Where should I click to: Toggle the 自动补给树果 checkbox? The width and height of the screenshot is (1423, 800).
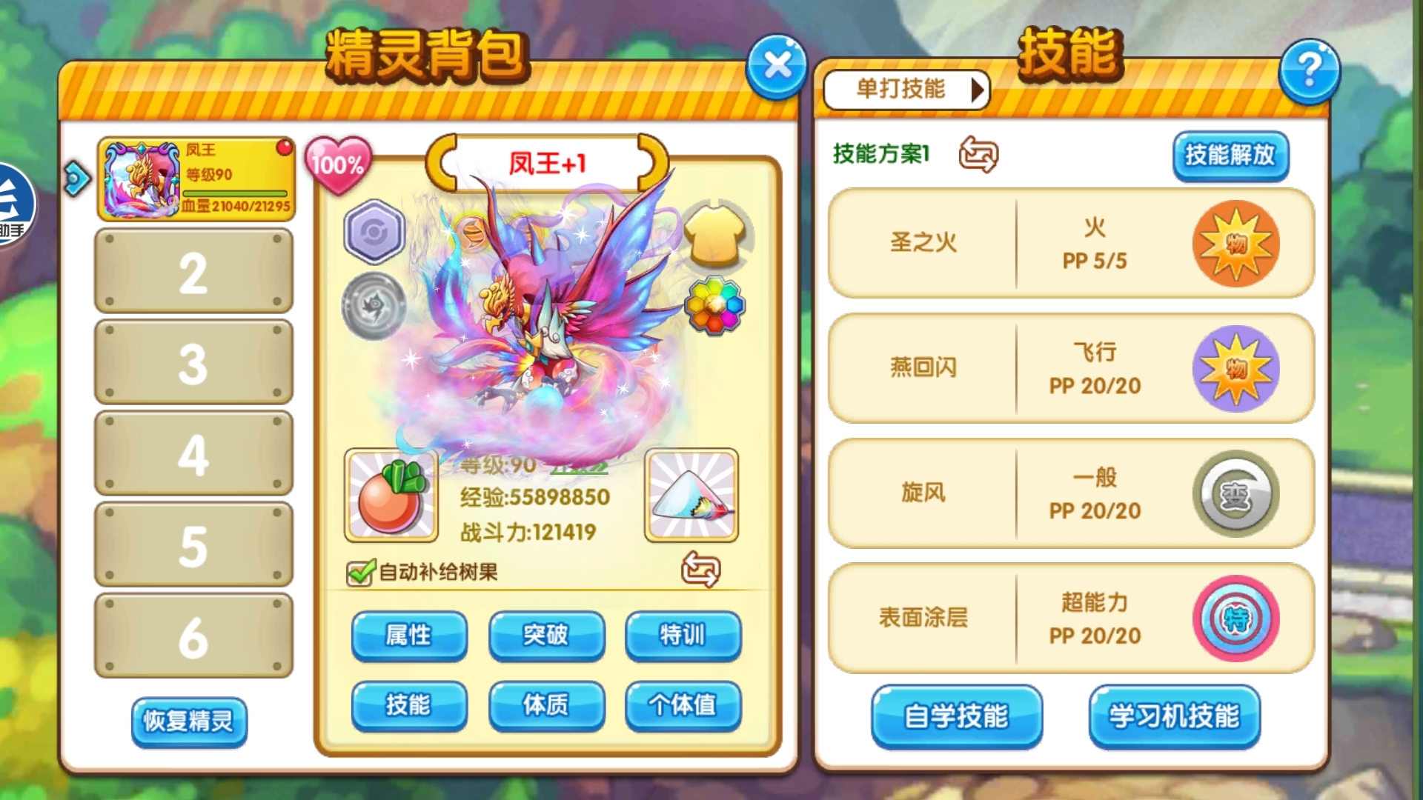coord(360,572)
